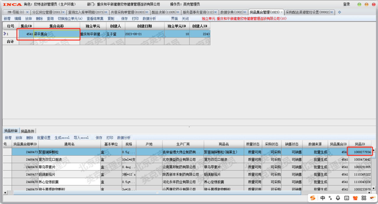Click 复制 in the main toolbar

pos(111,19)
